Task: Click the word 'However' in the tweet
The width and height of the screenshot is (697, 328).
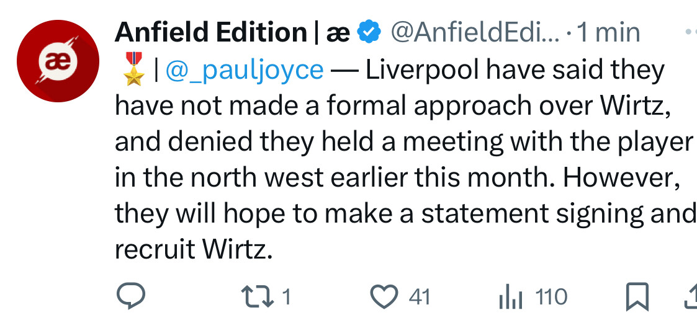Action: (x=618, y=179)
